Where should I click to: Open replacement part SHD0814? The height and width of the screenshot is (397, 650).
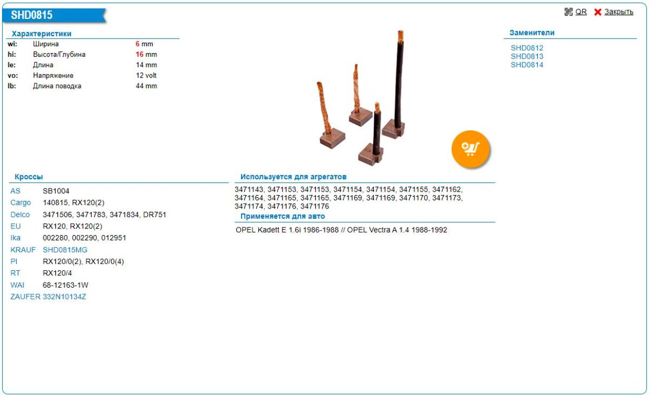526,65
